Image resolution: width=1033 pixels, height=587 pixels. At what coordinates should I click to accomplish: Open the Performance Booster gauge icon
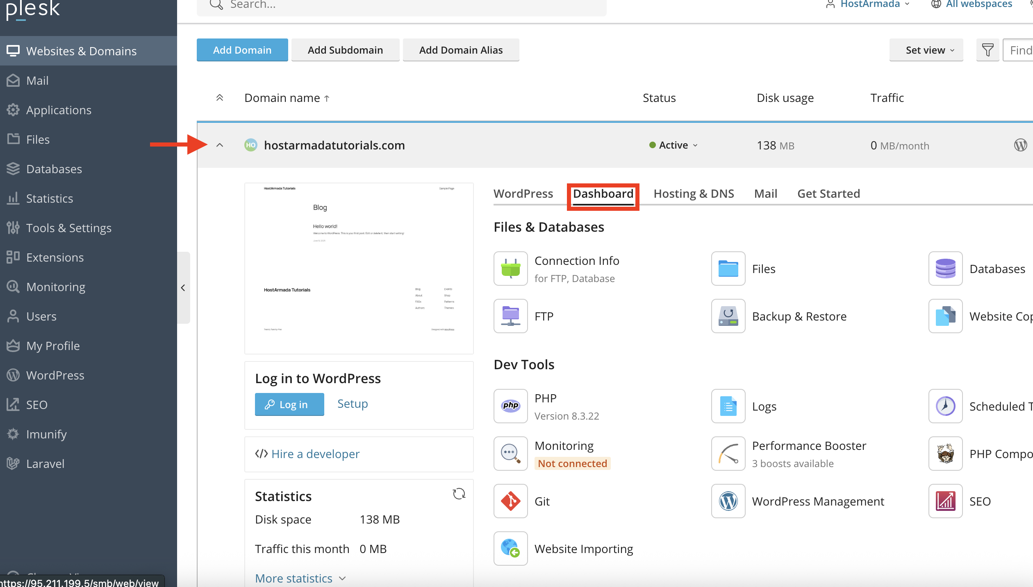point(728,454)
